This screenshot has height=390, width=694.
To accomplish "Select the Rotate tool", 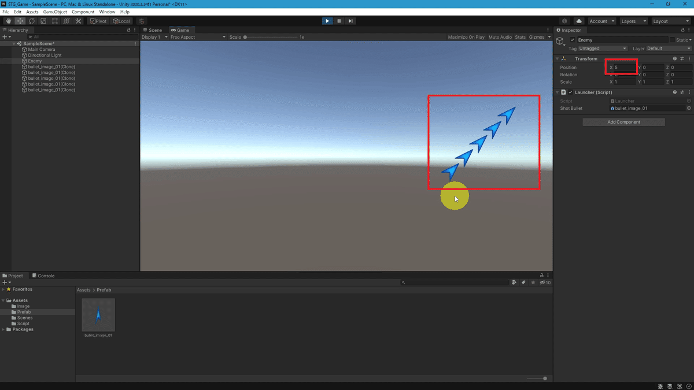I will (x=32, y=21).
